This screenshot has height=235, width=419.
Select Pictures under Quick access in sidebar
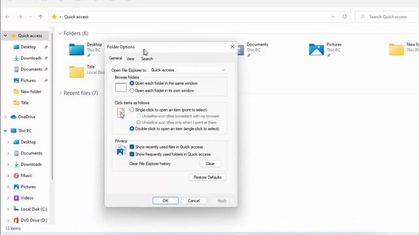(x=28, y=80)
